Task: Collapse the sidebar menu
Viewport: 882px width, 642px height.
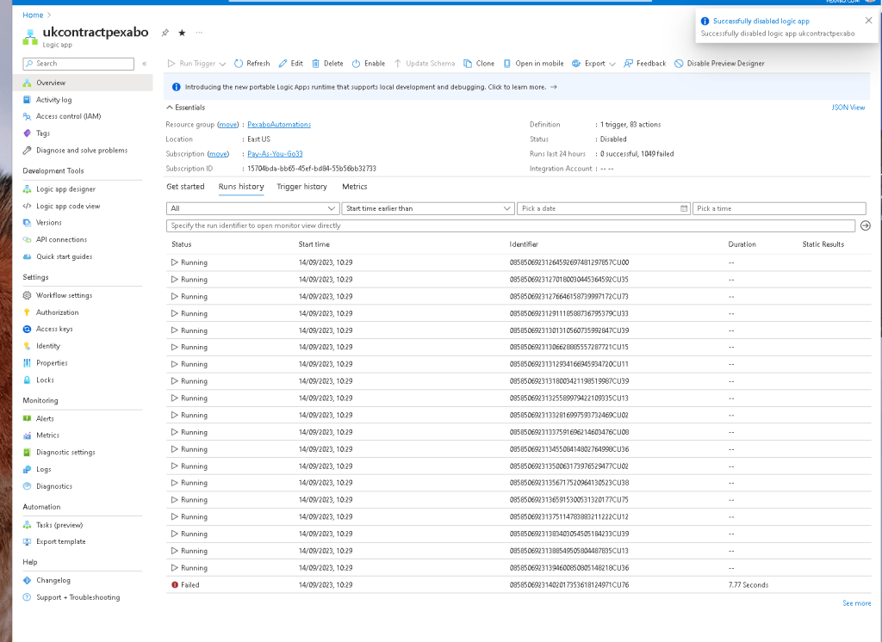Action: pos(145,64)
